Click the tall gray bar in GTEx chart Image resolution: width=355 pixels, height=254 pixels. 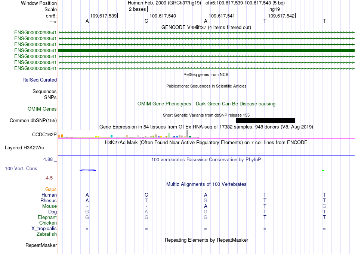[x=188, y=134]
